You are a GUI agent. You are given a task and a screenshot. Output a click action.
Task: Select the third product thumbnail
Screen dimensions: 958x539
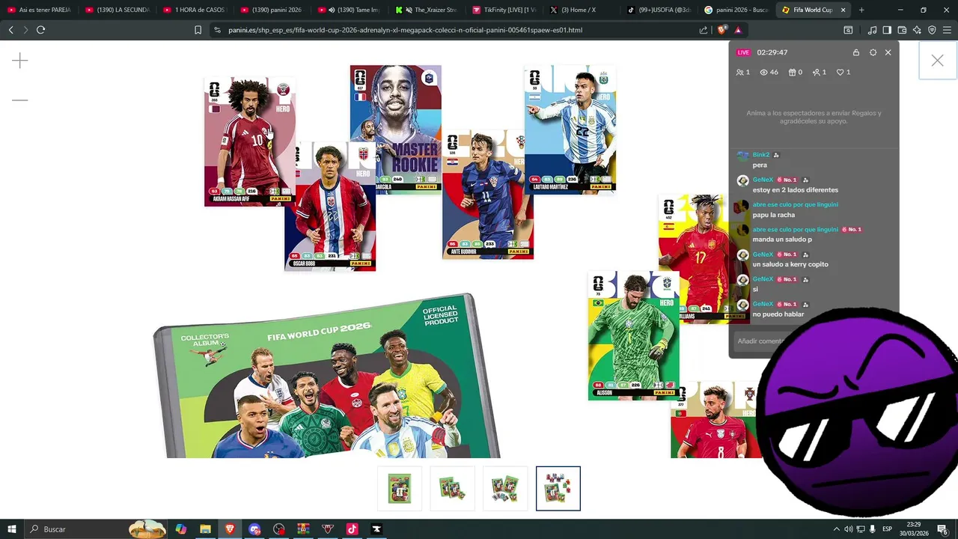click(505, 488)
